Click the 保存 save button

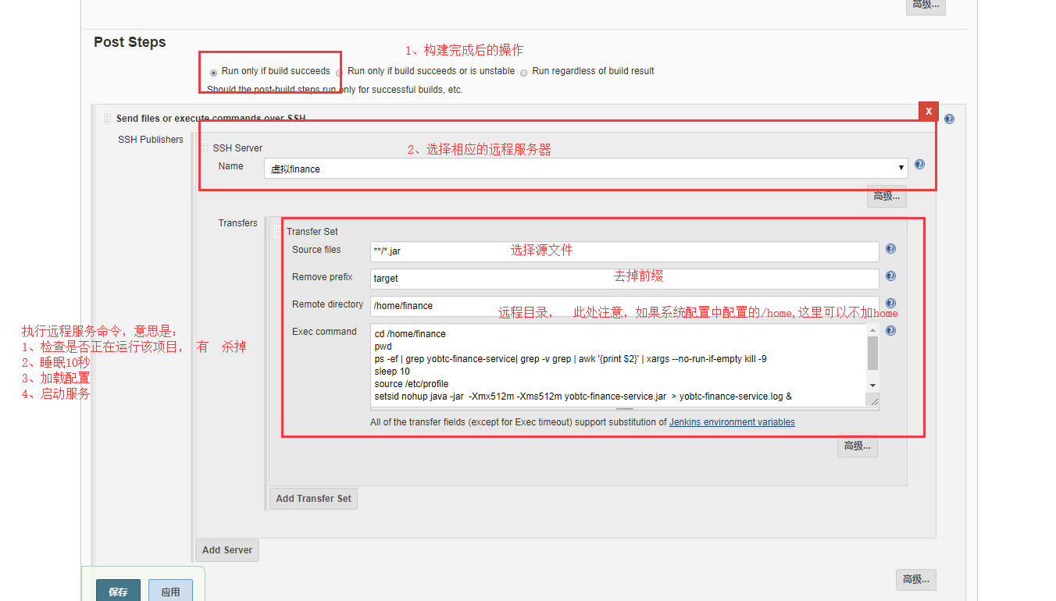(x=118, y=592)
